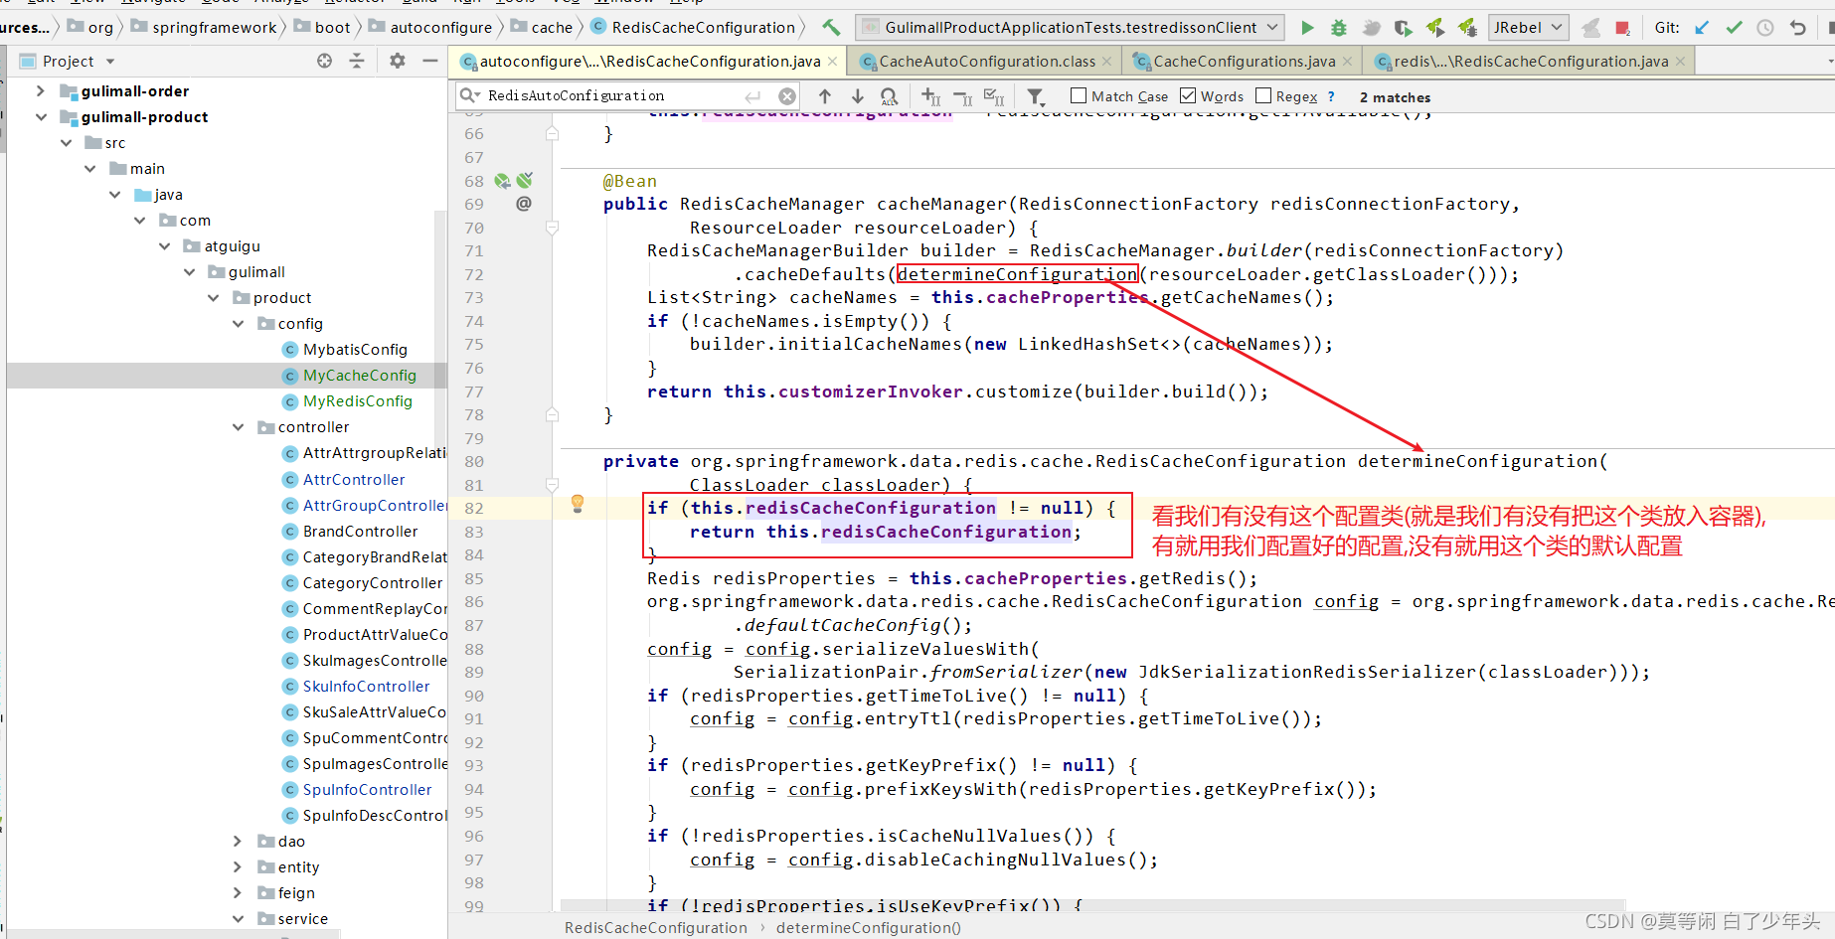Collapse all in Project panel toolbar
Image resolution: width=1835 pixels, height=939 pixels.
(x=357, y=61)
